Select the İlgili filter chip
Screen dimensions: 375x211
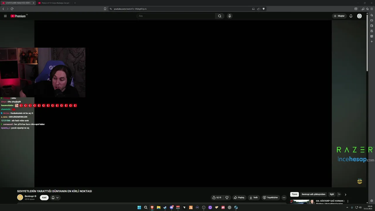pyautogui.click(x=332, y=194)
